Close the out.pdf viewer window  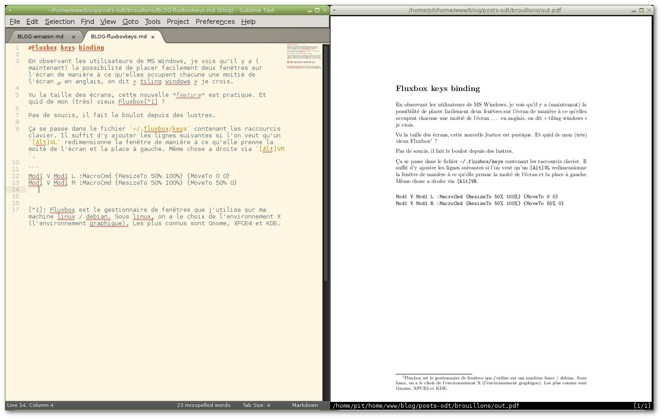coord(649,10)
